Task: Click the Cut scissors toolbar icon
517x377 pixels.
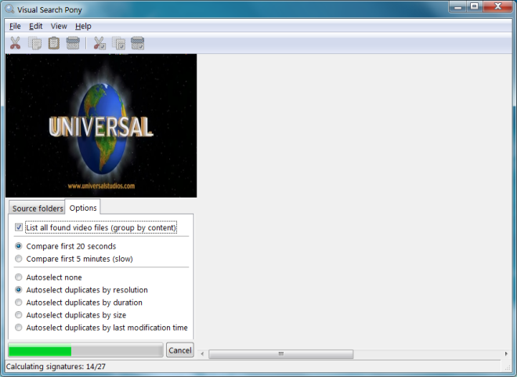Action: (x=15, y=43)
